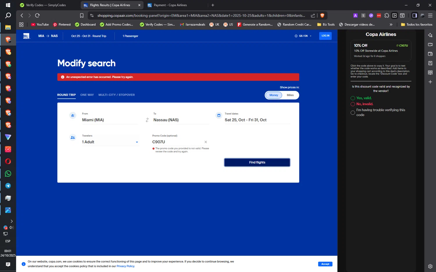Open the Pinterest bookmark

[62, 24]
